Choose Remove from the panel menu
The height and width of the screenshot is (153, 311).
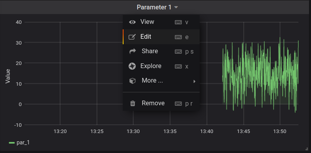tap(161, 103)
